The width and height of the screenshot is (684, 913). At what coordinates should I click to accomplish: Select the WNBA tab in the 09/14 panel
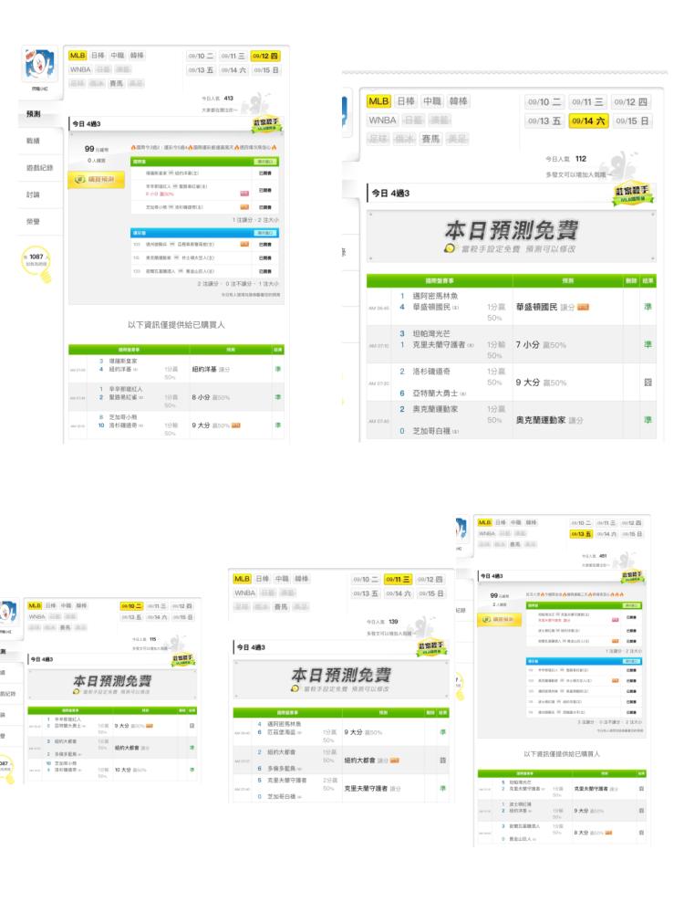tap(382, 120)
